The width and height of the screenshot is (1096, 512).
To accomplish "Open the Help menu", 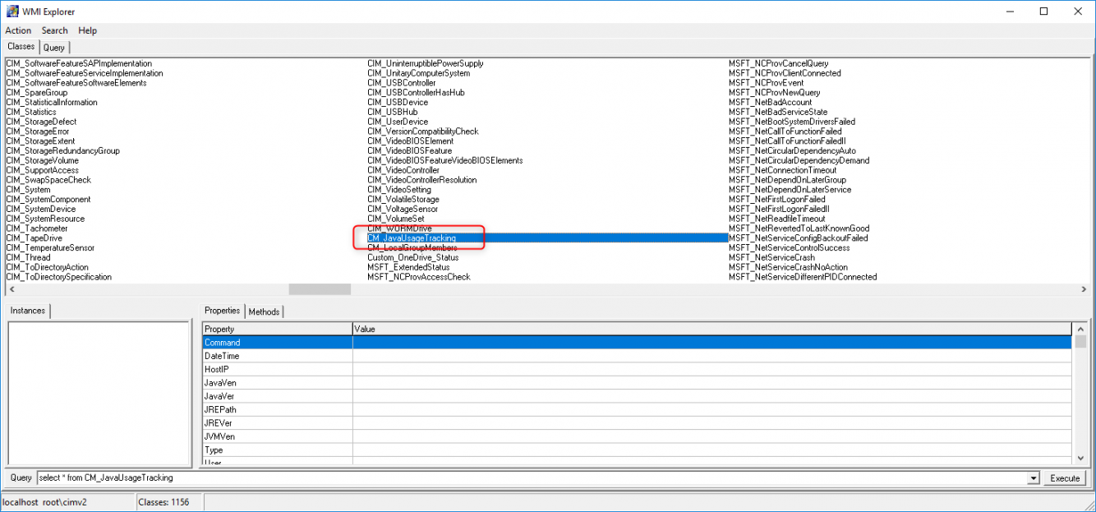I will click(x=87, y=30).
